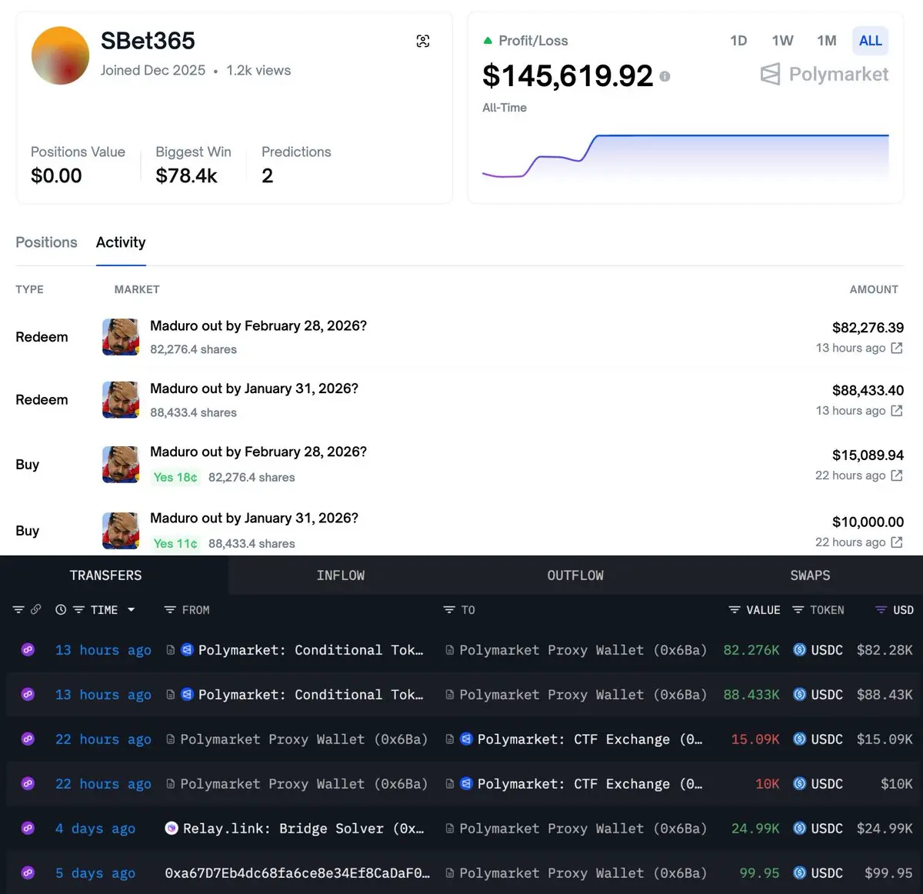Image resolution: width=923 pixels, height=894 pixels.
Task: Click USDC token icon in $82.28K row
Action: (x=800, y=650)
